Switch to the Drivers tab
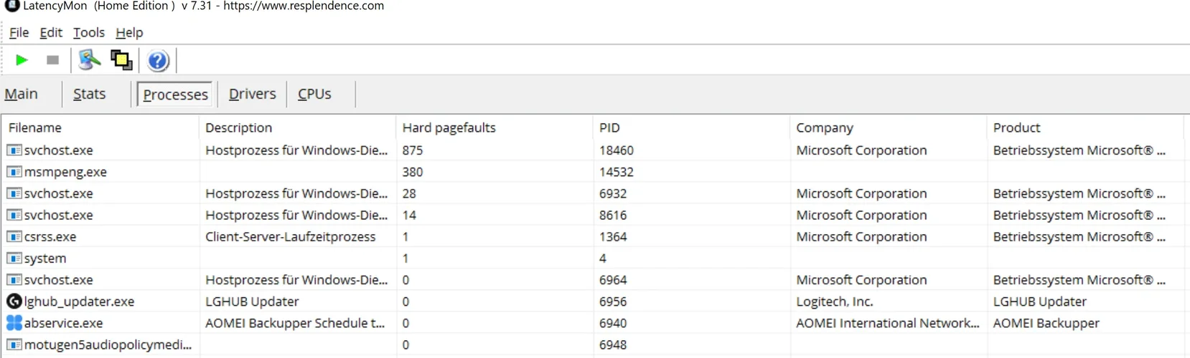1190x358 pixels. [x=252, y=94]
